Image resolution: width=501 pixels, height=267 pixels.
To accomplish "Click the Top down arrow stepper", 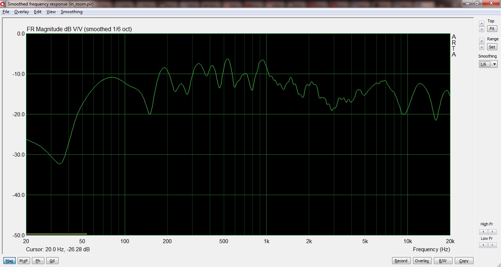I will pyautogui.click(x=482, y=29).
